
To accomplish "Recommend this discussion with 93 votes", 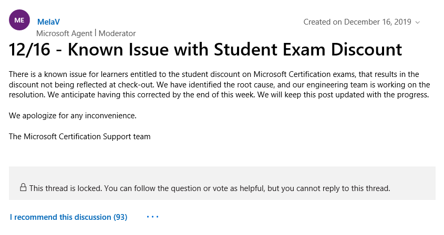I will [x=68, y=217].
